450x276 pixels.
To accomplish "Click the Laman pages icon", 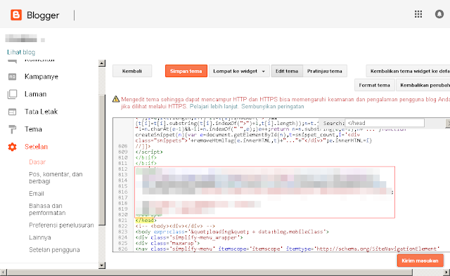I will point(12,94).
